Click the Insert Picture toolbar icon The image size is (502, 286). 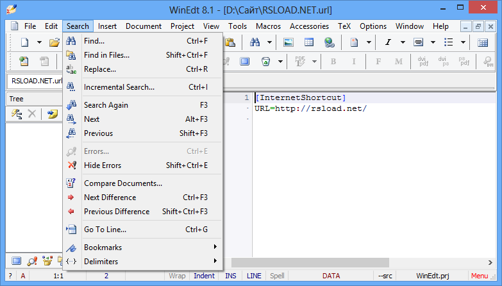[288, 42]
